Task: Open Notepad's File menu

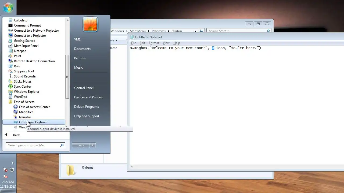Action: tap(133, 43)
